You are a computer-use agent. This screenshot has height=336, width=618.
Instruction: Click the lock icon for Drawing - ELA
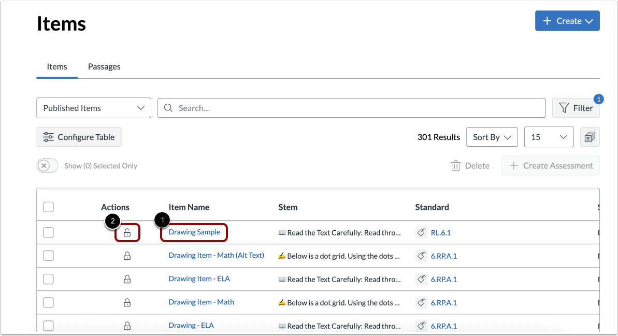[x=127, y=326]
